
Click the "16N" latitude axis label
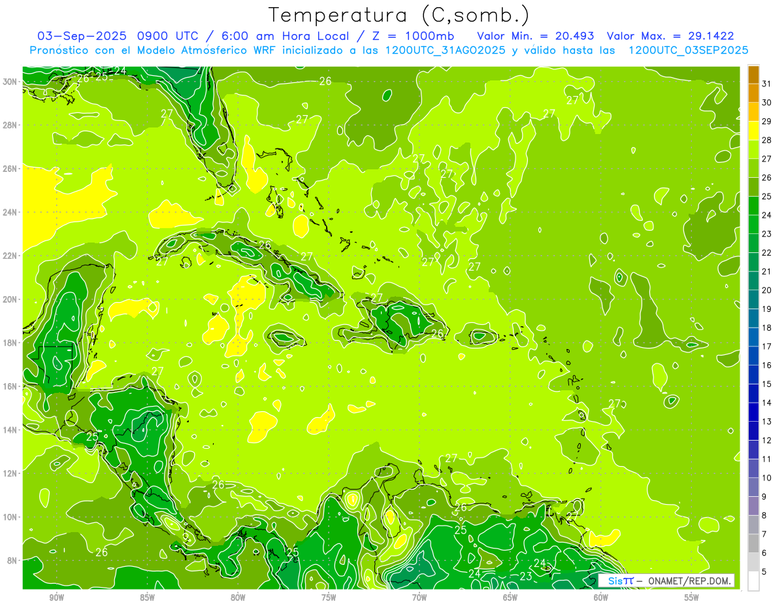10,386
